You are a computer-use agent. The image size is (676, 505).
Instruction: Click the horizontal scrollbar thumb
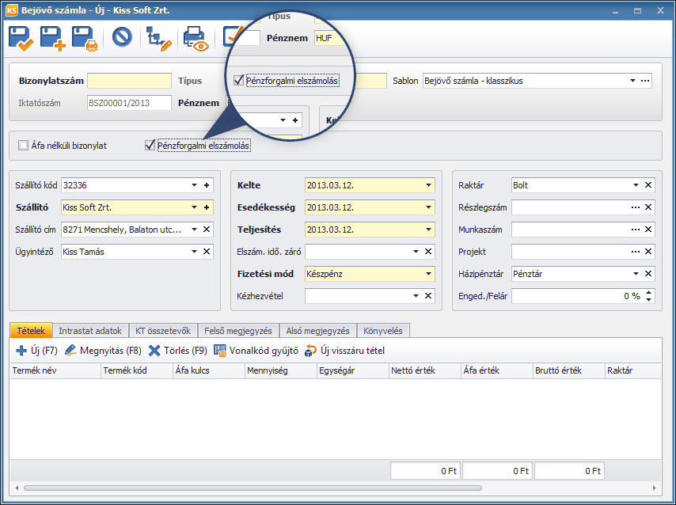[253, 488]
